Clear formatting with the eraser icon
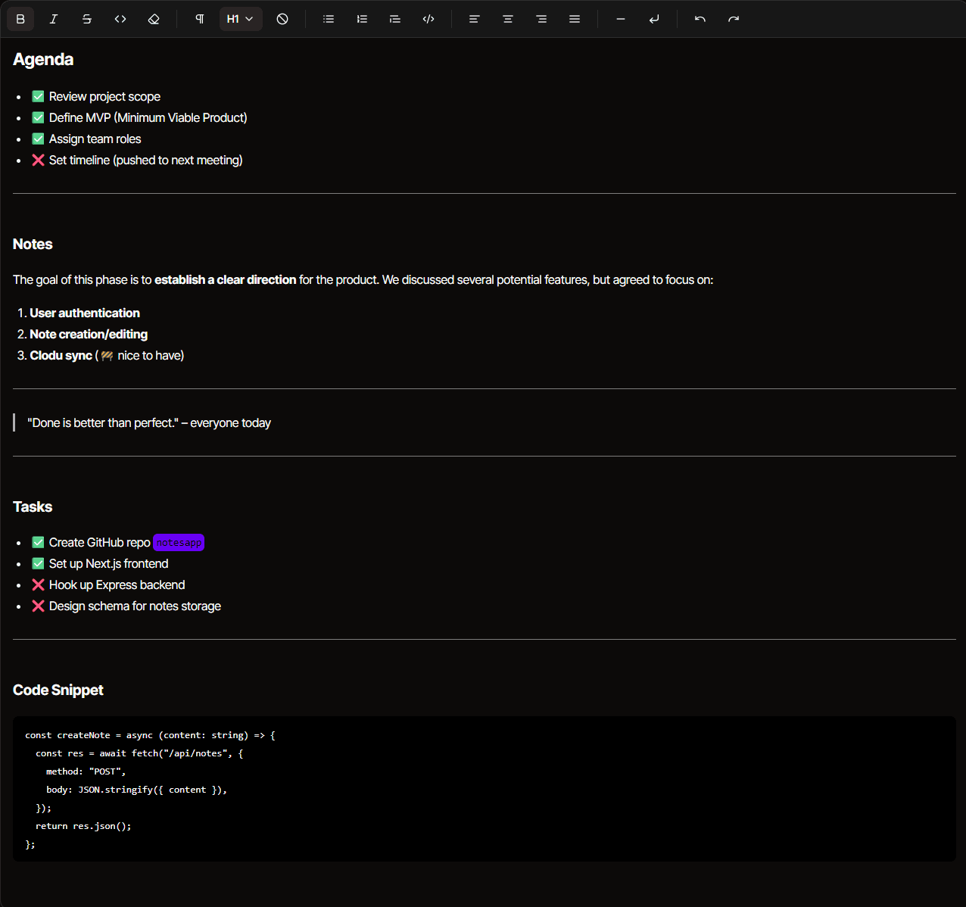Image resolution: width=966 pixels, height=907 pixels. [x=154, y=19]
